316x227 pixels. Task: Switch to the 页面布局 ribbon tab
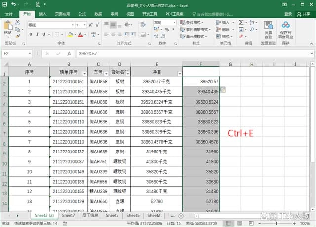pyautogui.click(x=62, y=14)
